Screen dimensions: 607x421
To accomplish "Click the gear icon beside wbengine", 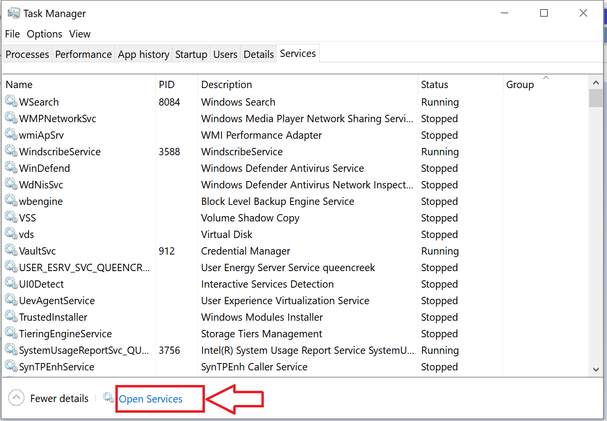I will [x=11, y=201].
